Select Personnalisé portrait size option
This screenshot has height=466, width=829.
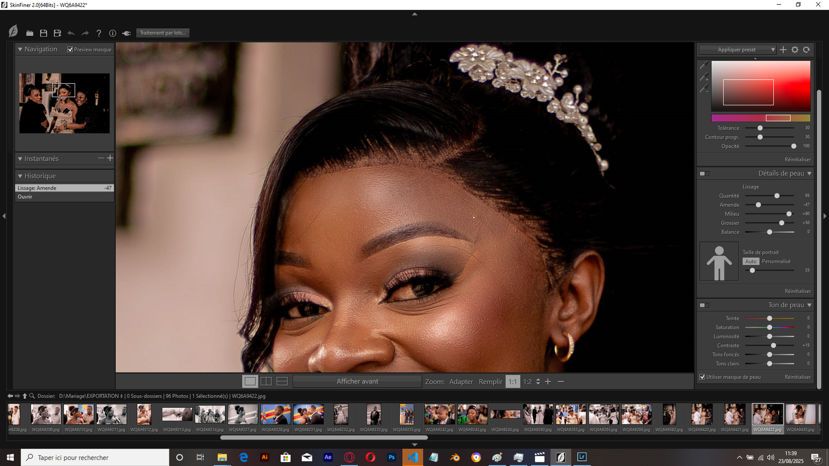coord(776,261)
